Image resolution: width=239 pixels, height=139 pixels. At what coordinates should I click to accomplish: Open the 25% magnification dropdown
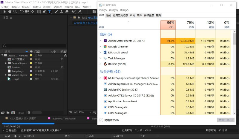click(85, 112)
